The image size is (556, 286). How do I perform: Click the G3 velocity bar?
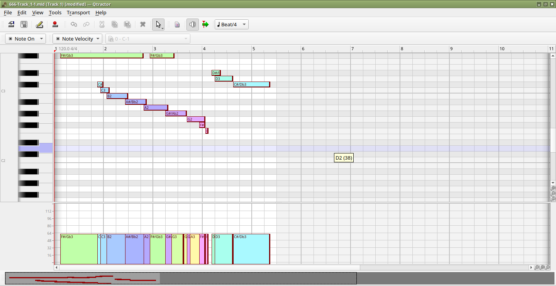[178, 249]
